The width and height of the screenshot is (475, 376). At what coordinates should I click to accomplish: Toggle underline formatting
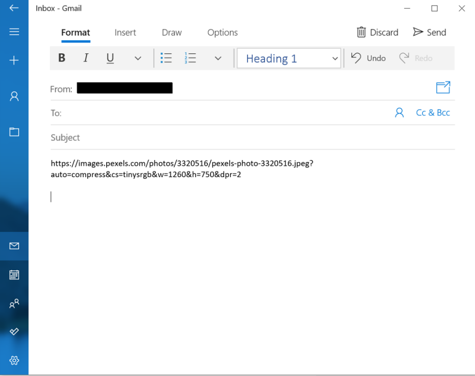pyautogui.click(x=110, y=58)
